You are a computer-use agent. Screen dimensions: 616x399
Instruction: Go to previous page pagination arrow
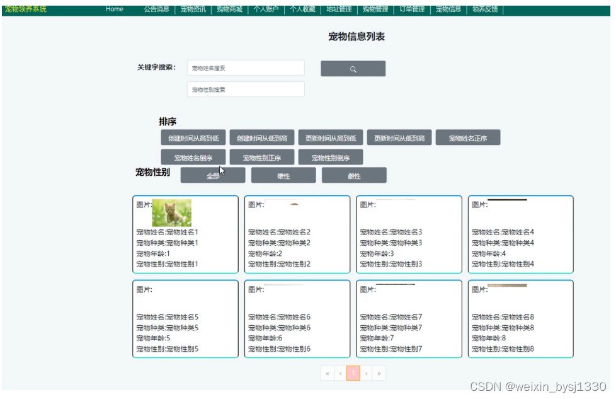(340, 373)
